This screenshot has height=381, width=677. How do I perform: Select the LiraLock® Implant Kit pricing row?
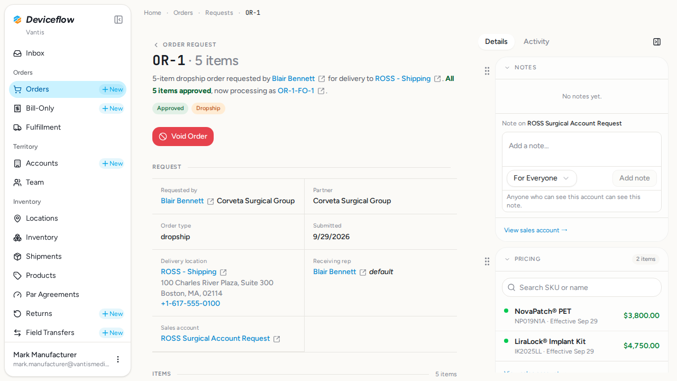click(582, 346)
